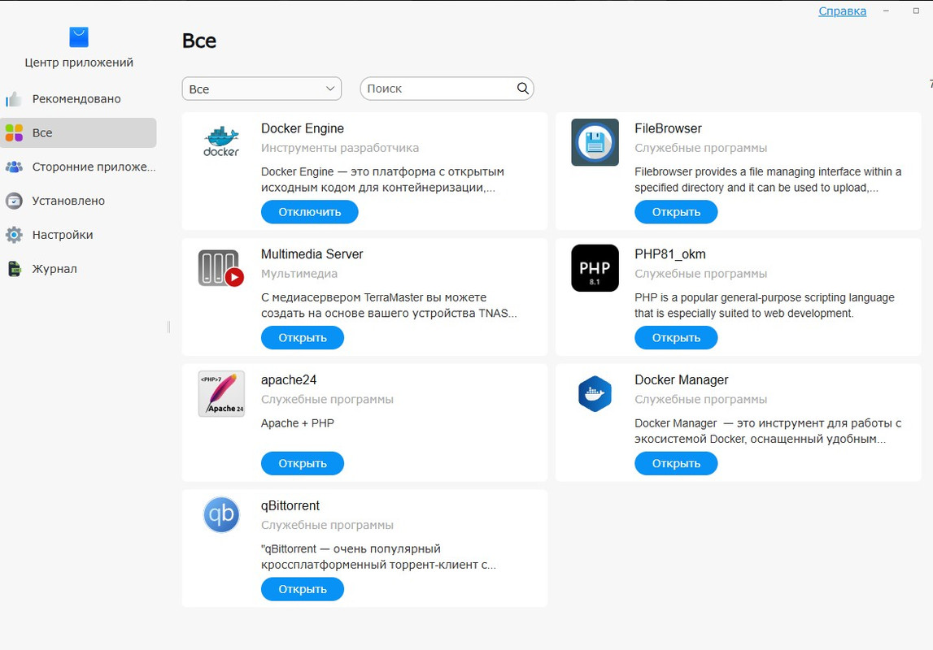Click the Docker Engine title
The width and height of the screenshot is (933, 650).
303,128
